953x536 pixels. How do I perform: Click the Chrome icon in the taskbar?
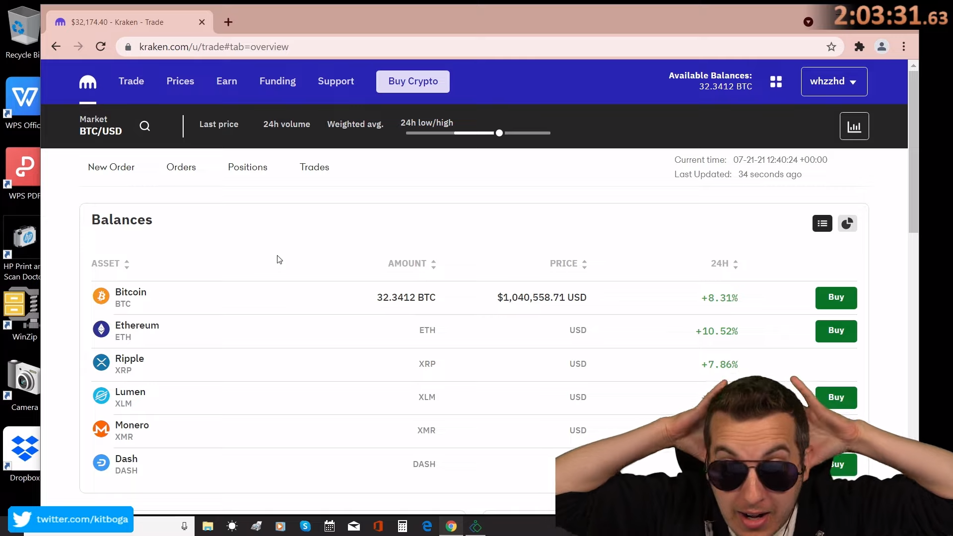451,526
